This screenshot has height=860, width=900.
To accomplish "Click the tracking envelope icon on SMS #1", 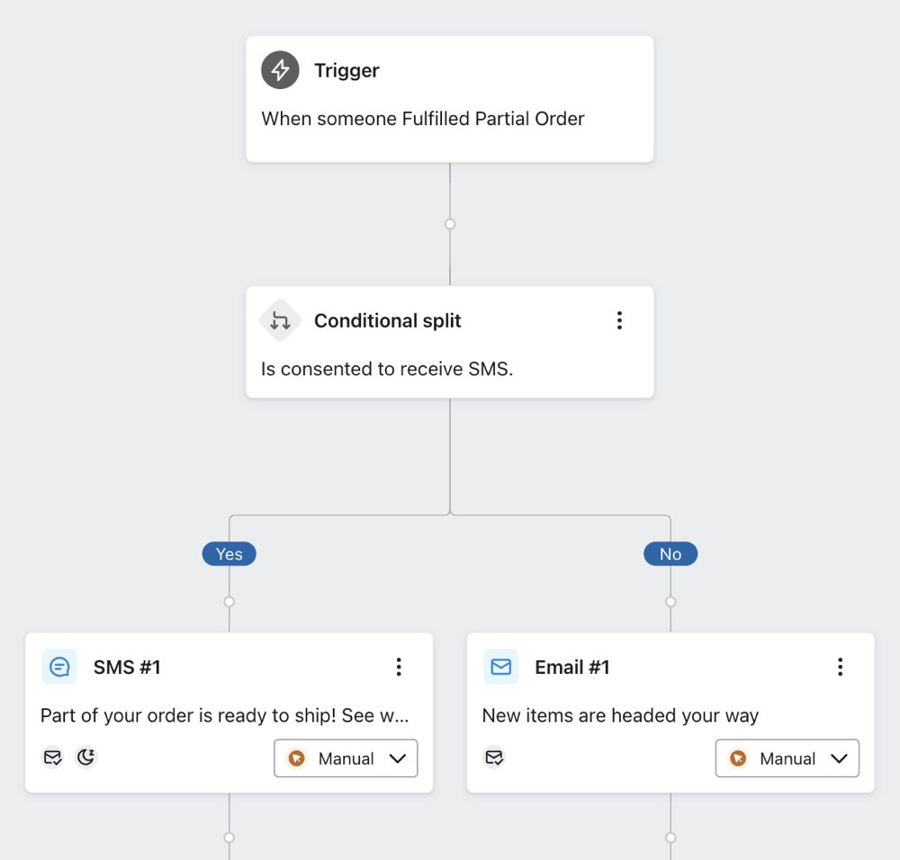I will point(53,757).
